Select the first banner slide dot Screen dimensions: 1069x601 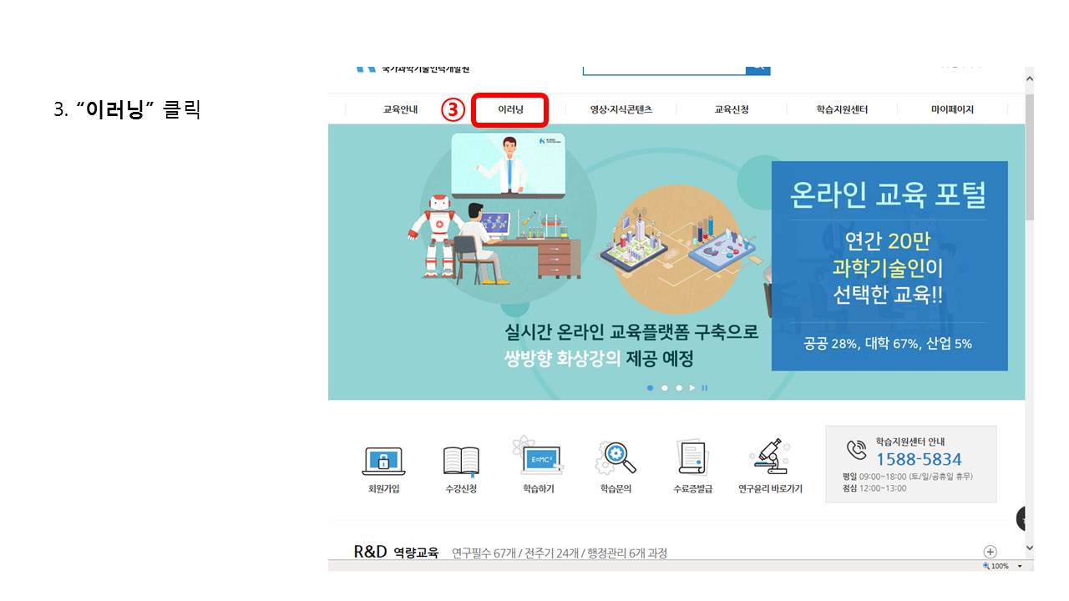coord(651,388)
